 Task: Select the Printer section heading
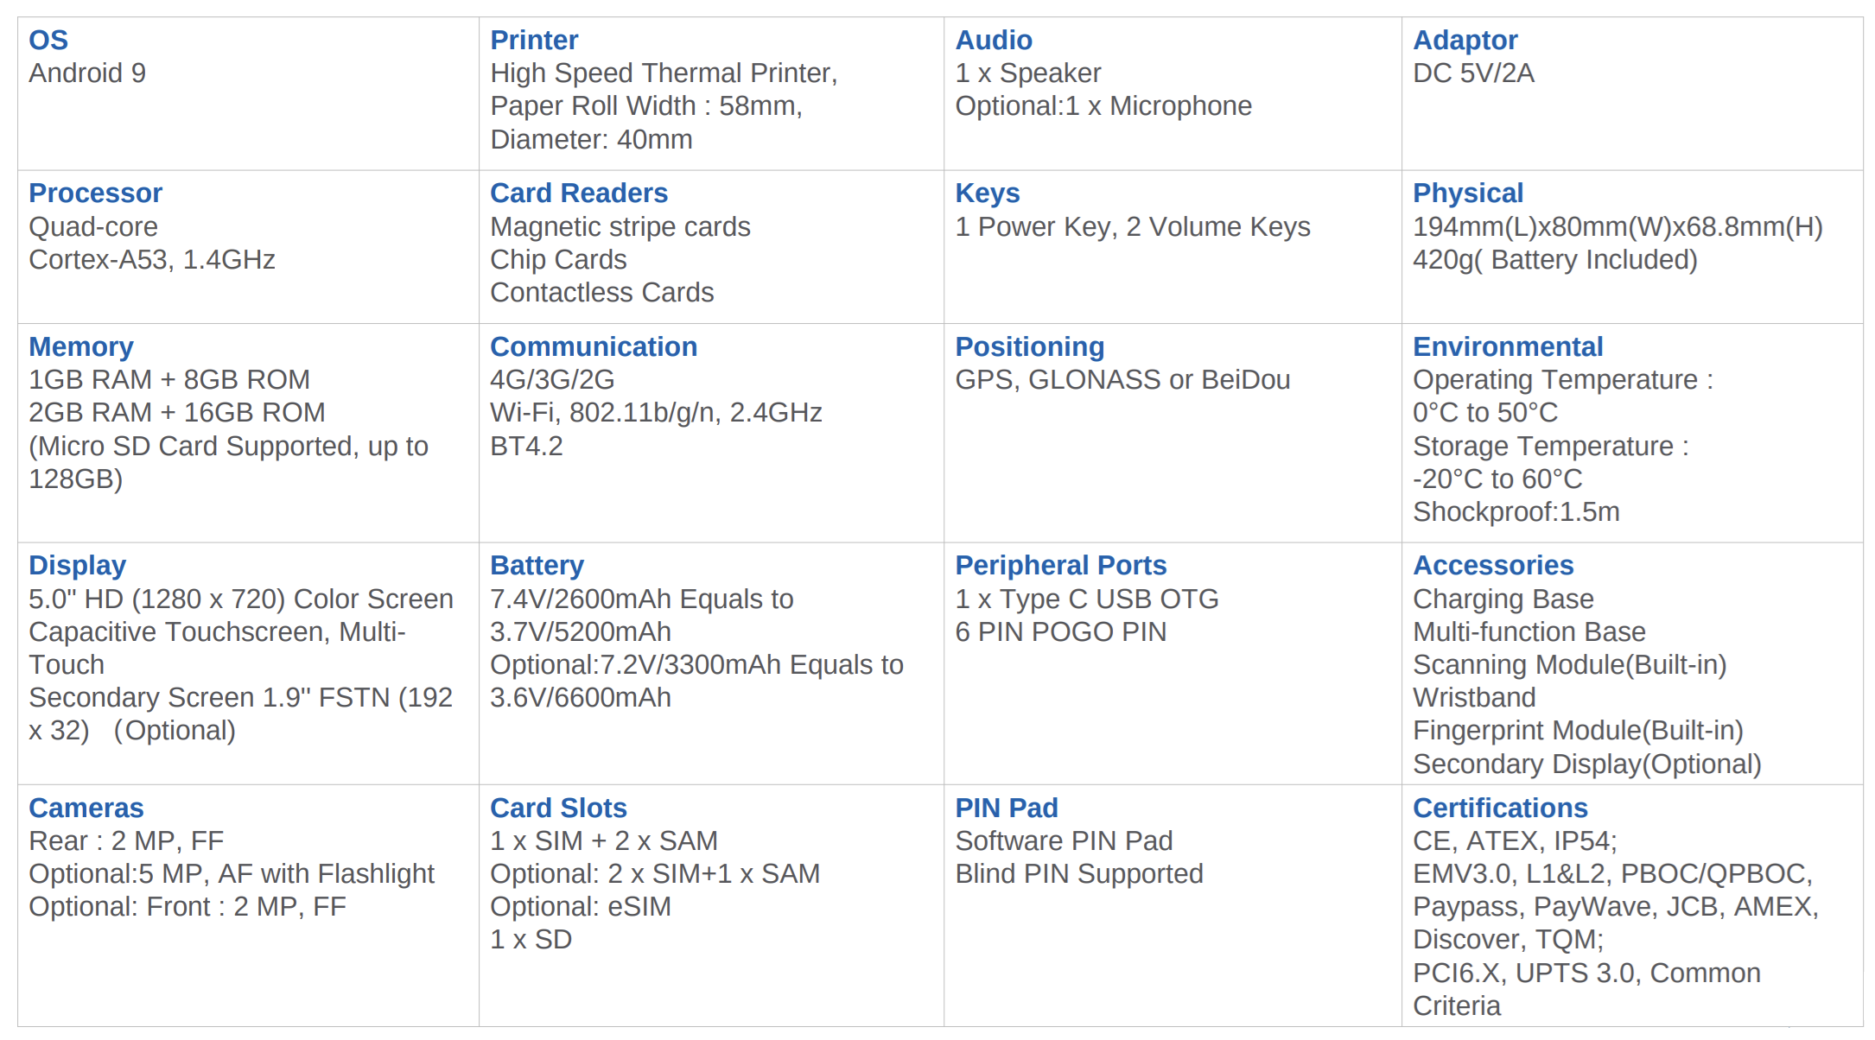[x=533, y=40]
